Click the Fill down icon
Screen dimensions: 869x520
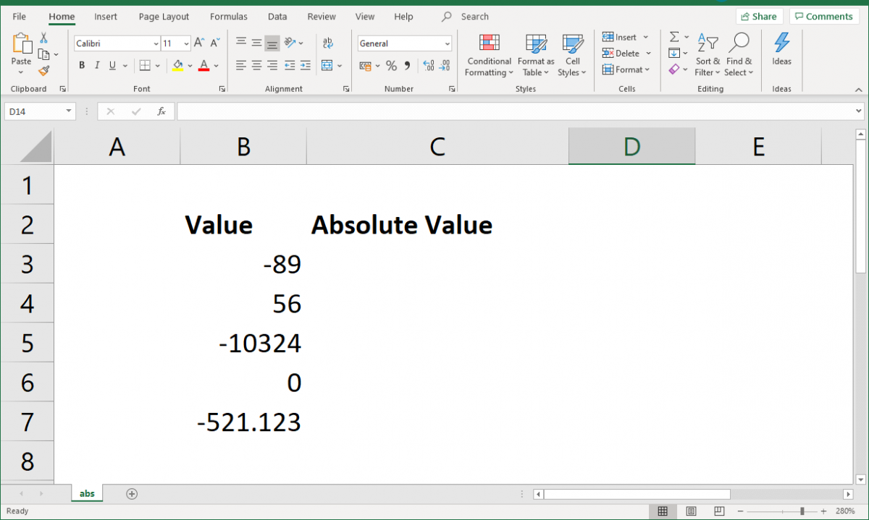[x=674, y=53]
